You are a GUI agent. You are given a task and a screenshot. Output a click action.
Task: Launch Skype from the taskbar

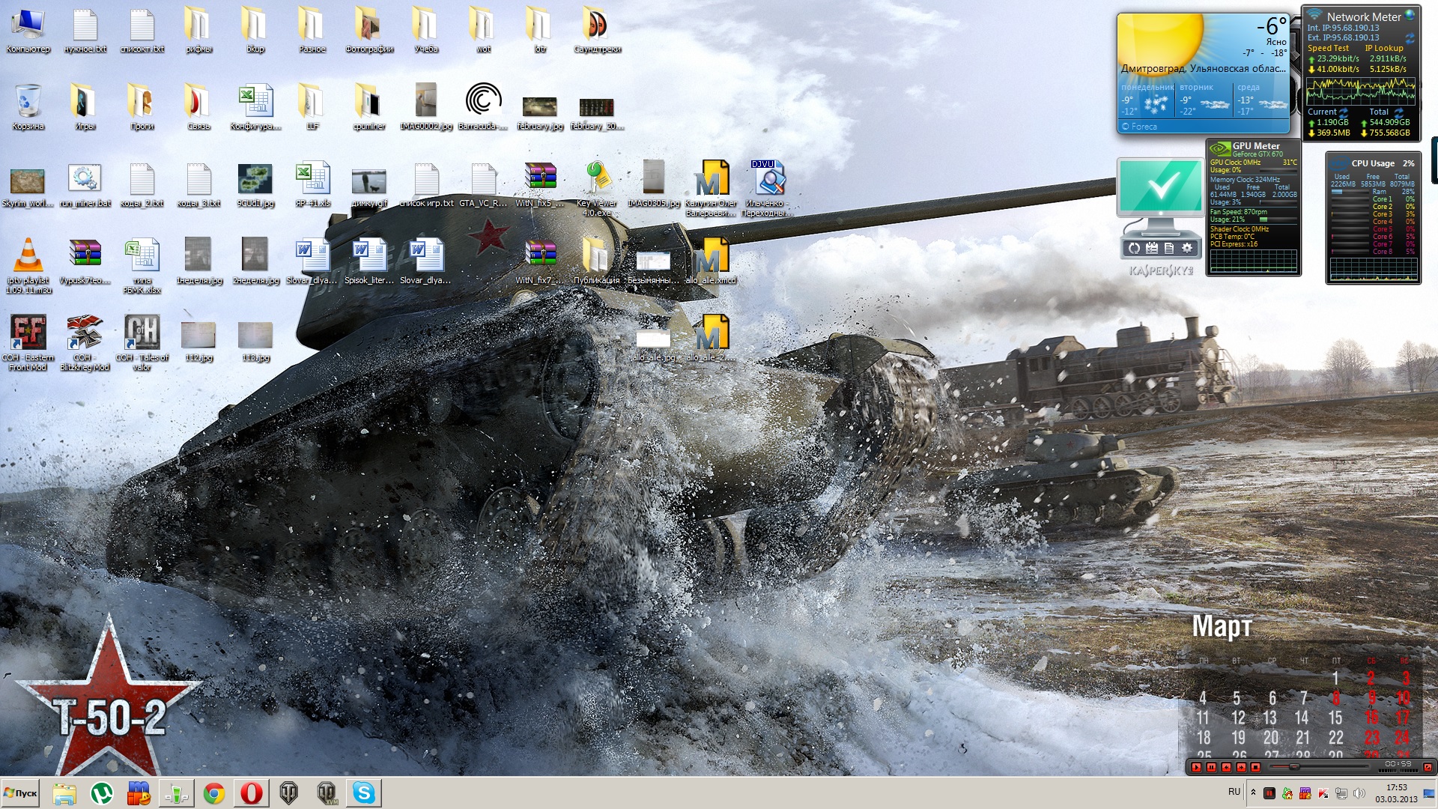pyautogui.click(x=364, y=793)
